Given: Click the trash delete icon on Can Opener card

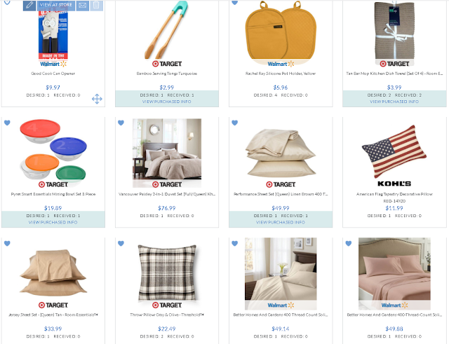Looking at the screenshot, I should point(97,5).
